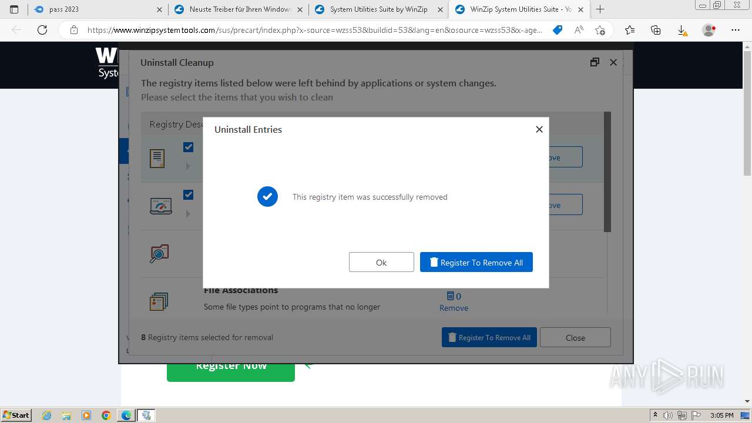
Task: Switch to the pass 2023 tab
Action: tap(98, 9)
